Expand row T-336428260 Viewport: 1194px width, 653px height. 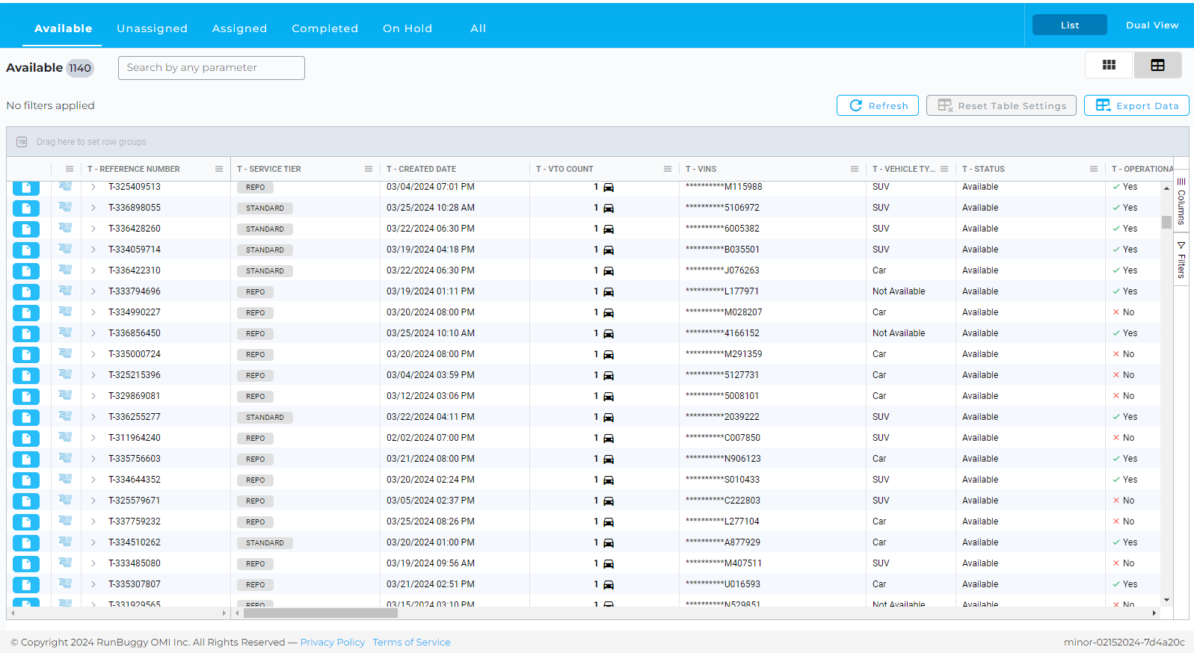tap(93, 229)
